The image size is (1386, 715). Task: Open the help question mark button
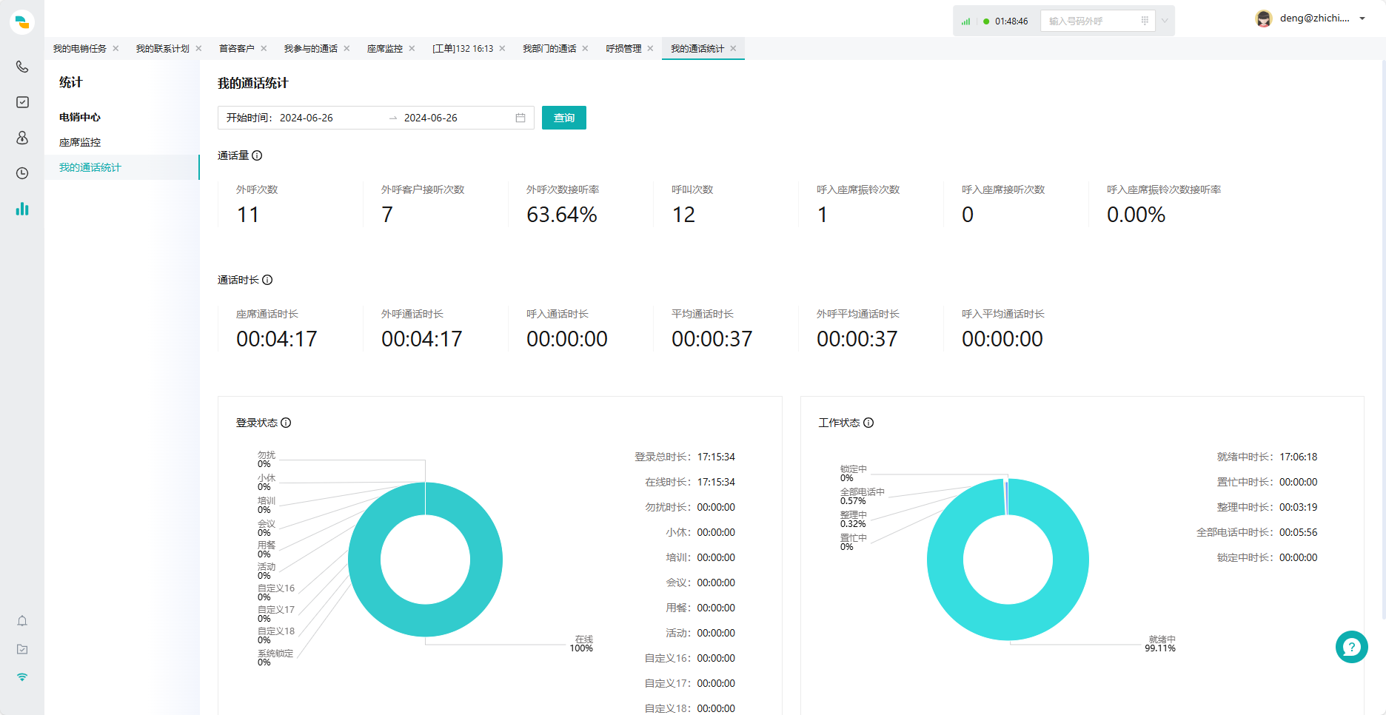point(1352,647)
